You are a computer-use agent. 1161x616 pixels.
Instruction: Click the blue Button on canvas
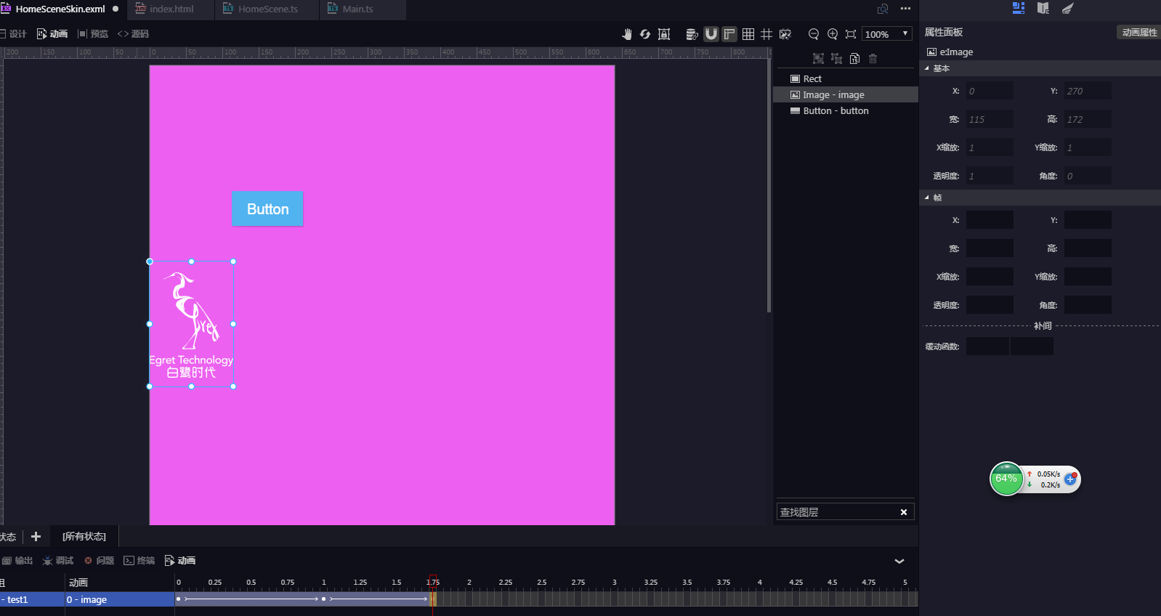pyautogui.click(x=267, y=209)
